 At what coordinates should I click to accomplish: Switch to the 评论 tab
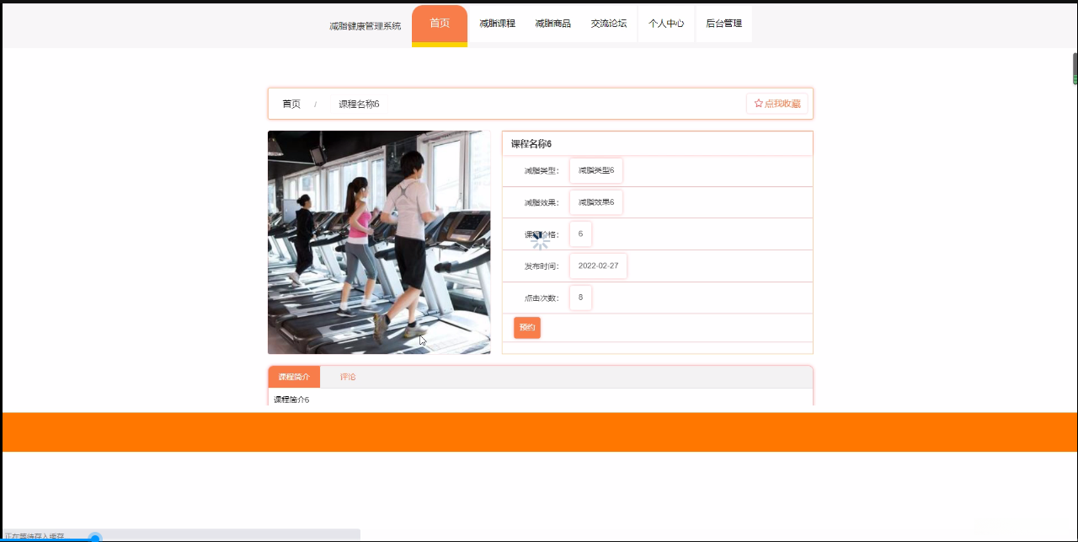pyautogui.click(x=348, y=377)
